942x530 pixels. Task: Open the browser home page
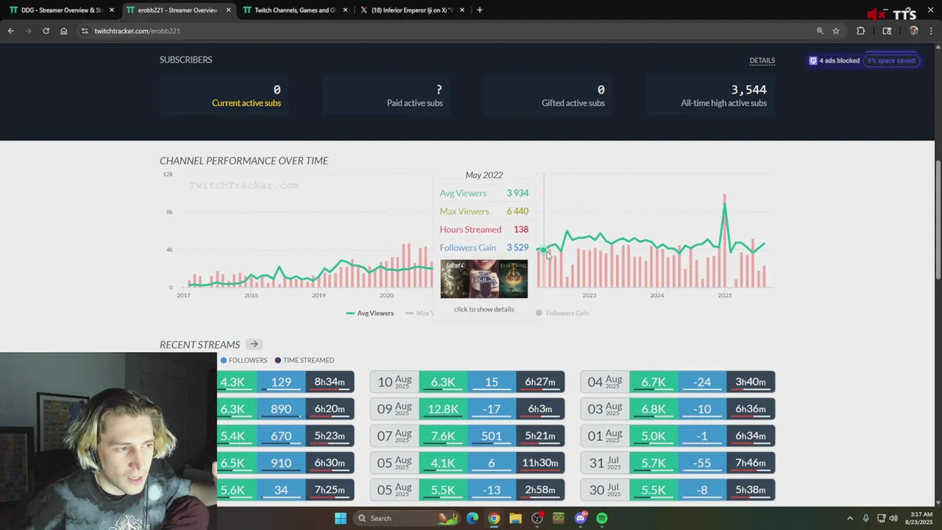[x=63, y=31]
